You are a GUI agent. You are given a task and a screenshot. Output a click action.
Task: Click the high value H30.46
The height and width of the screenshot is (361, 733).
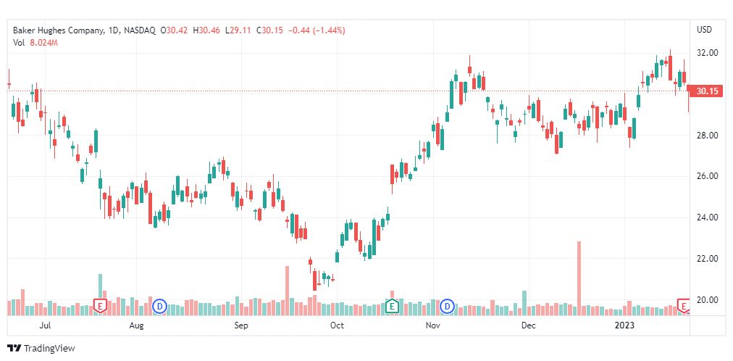[206, 30]
